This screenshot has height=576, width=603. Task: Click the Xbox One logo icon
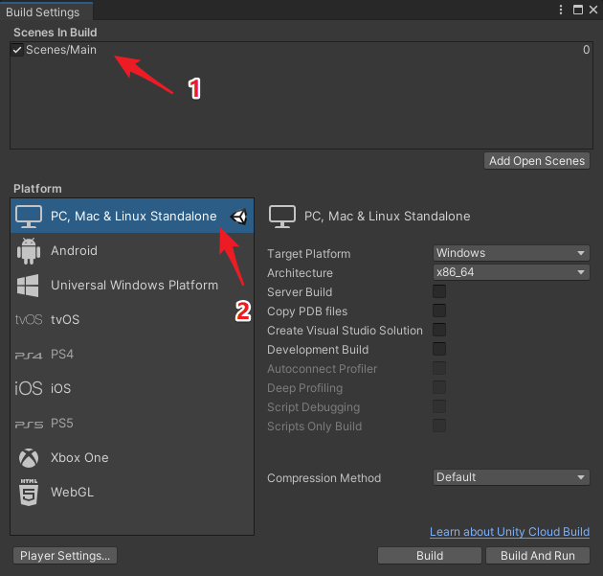coord(29,458)
